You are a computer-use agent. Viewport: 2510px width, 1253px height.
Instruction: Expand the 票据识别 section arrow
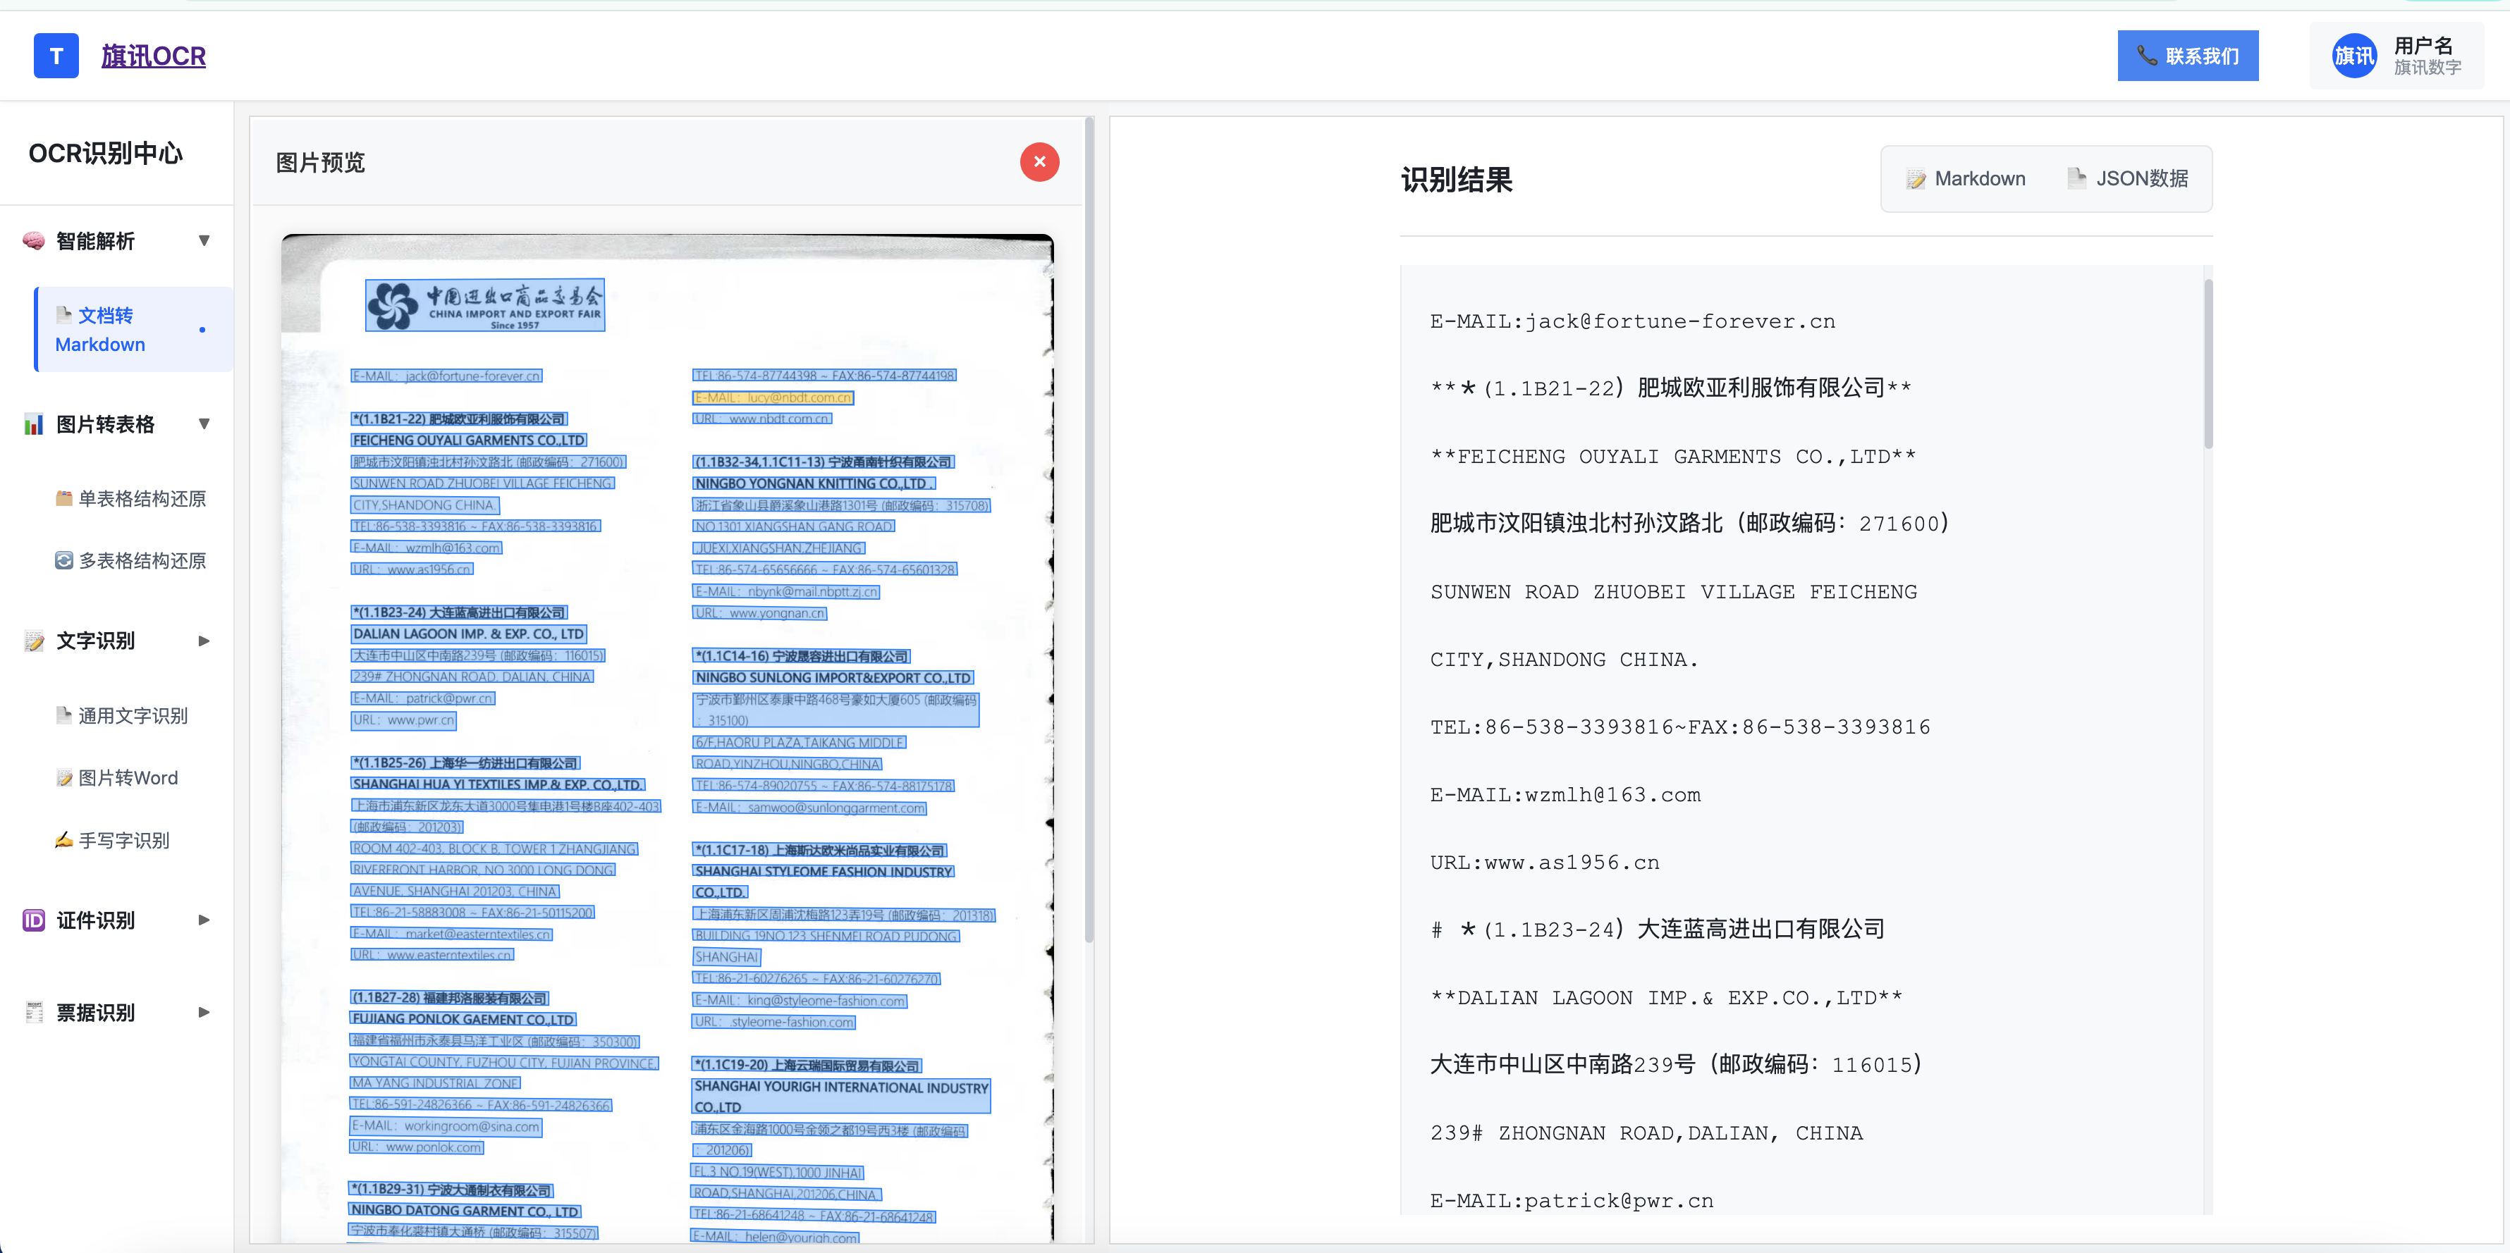point(204,1013)
